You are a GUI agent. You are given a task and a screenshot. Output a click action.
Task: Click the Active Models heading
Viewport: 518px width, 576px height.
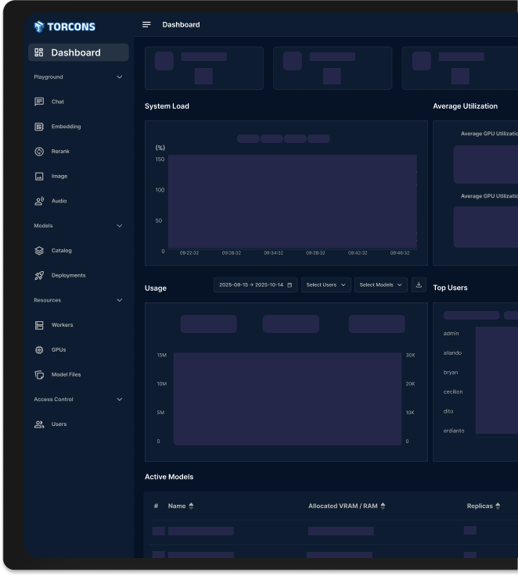(x=169, y=477)
